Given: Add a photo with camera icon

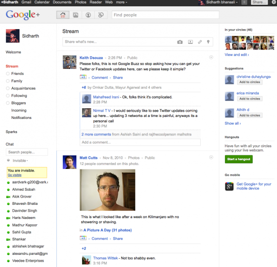Looking at the screenshot, I should click(x=180, y=42).
